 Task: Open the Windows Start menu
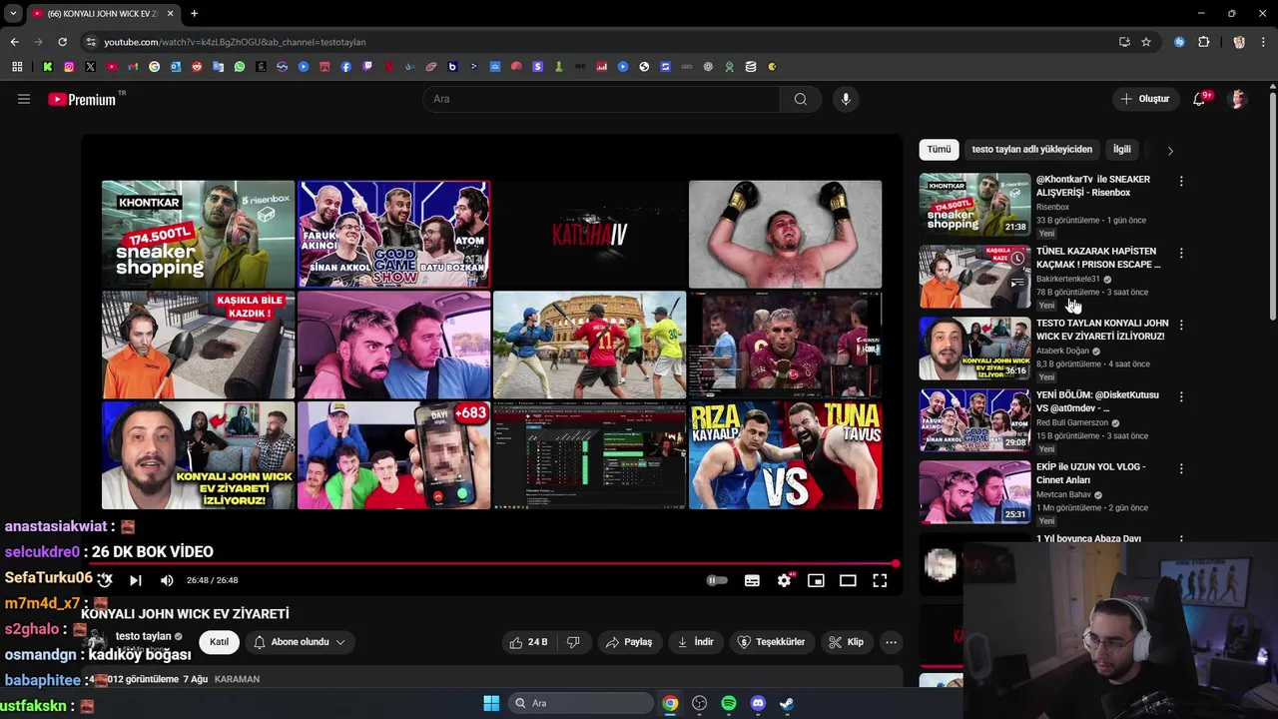tap(491, 703)
